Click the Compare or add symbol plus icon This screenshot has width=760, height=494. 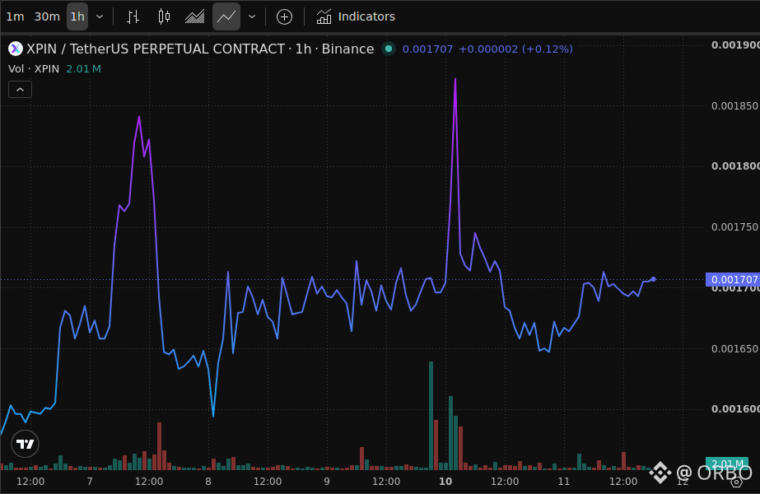tap(285, 17)
